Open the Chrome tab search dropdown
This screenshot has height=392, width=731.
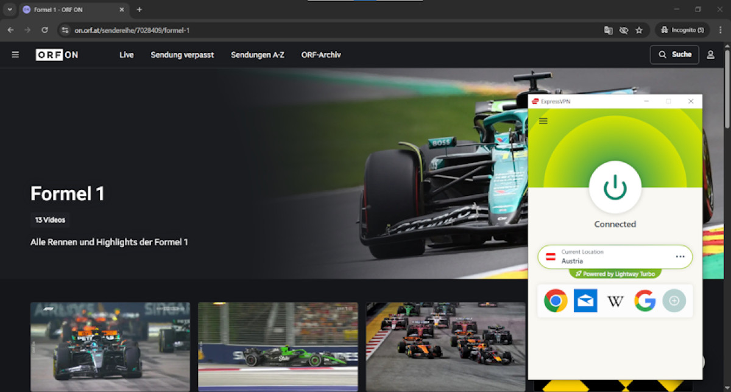coord(9,10)
